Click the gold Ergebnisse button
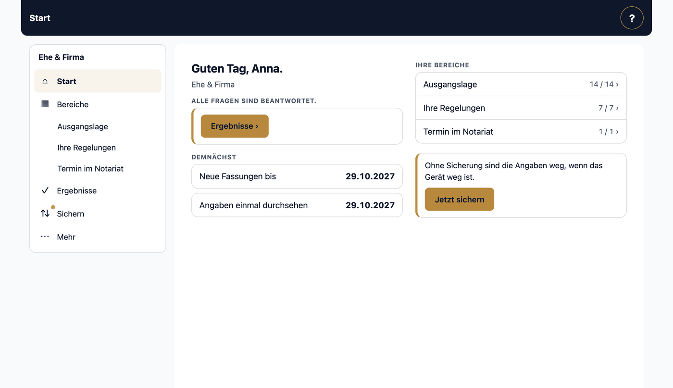The width and height of the screenshot is (673, 388). [235, 126]
